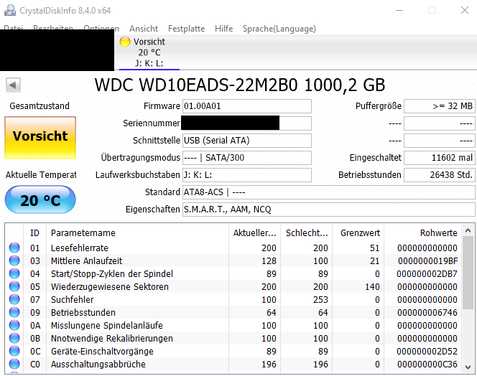Click the blue 20 °C temperature button
The image size is (477, 376).
(40, 200)
